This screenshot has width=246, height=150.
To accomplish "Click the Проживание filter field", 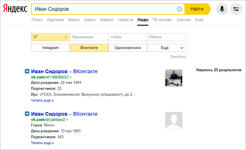I will click(x=89, y=37).
